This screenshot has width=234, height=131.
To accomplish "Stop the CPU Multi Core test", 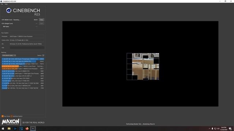I will (x=41, y=20).
